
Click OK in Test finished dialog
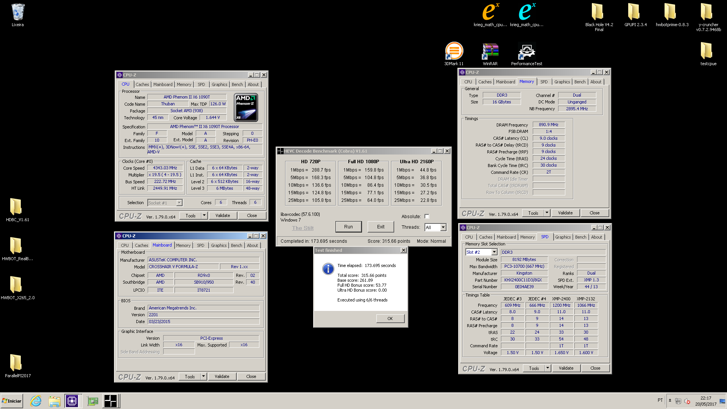point(390,318)
